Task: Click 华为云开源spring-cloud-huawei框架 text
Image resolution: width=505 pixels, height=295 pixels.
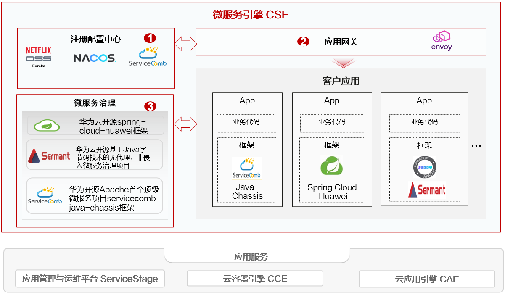Action: (114, 126)
